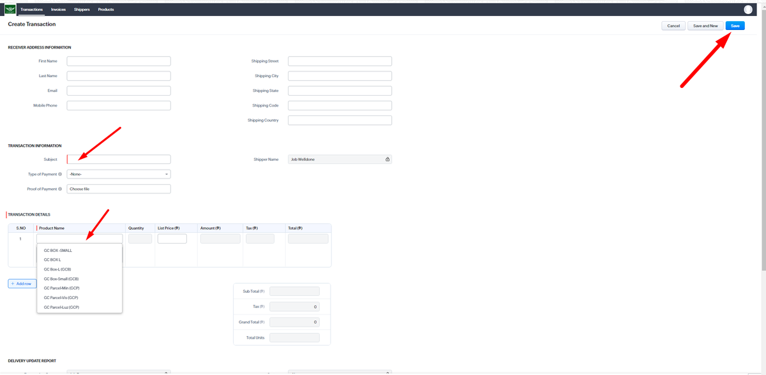Viewport: 766px width, 375px height.
Task: Click the Product Name lookup field
Action: pos(80,239)
